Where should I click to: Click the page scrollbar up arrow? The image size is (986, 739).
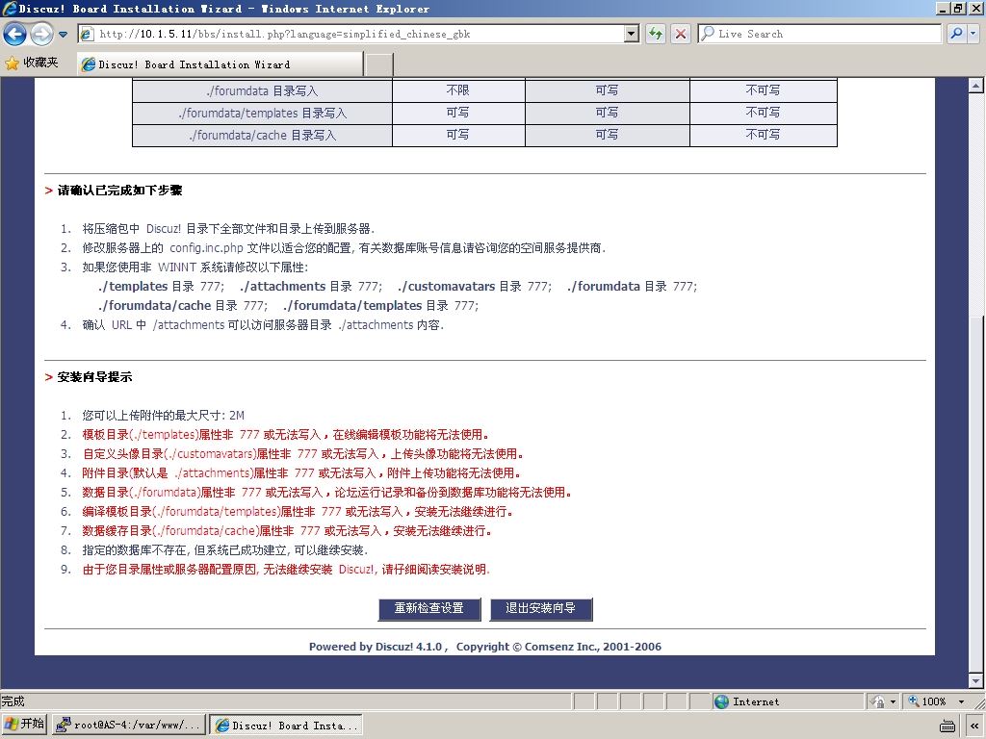click(976, 86)
